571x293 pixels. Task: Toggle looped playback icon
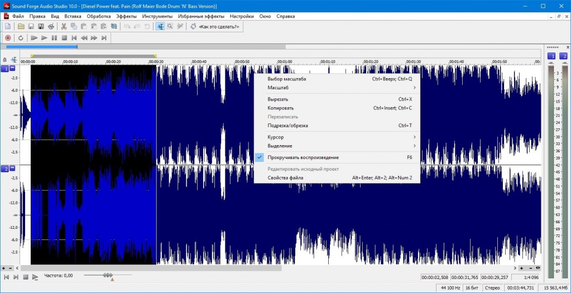click(21, 38)
